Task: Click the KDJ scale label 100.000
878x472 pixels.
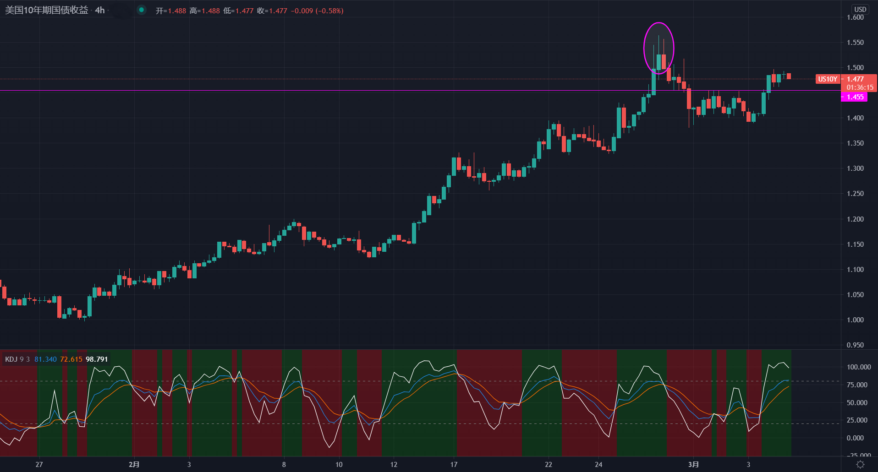Action: [x=859, y=367]
